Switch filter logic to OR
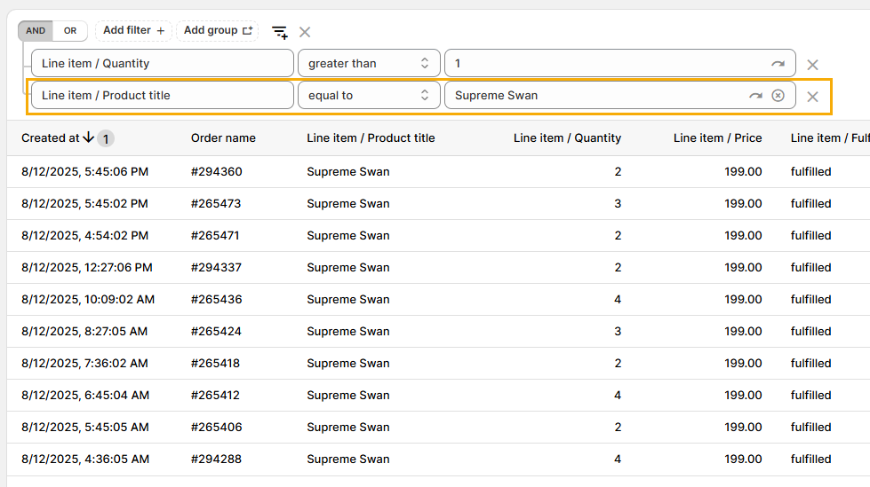This screenshot has width=870, height=487. [70, 31]
